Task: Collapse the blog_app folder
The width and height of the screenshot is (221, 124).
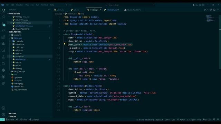Action: [x=18, y=38]
